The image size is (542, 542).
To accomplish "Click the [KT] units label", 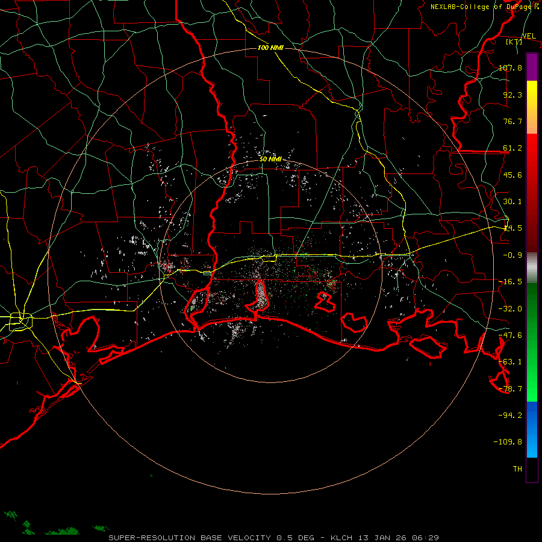I will point(514,42).
